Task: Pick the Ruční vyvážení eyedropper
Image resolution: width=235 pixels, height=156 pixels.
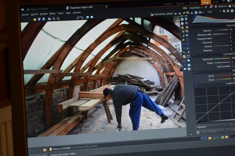Action: tap(233, 66)
